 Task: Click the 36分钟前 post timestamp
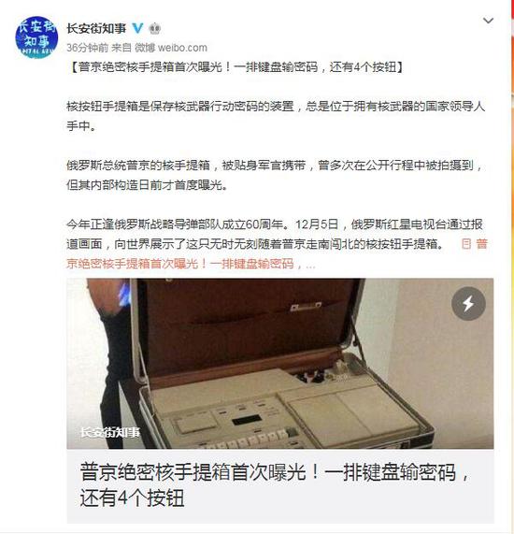point(88,48)
